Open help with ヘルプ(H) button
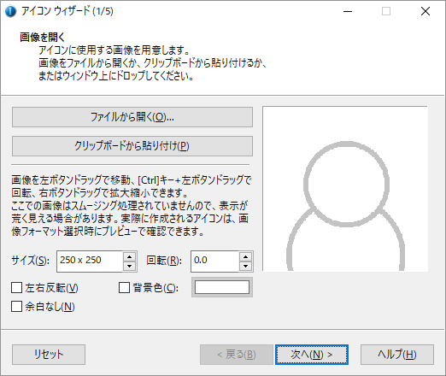Screen dimensions: 446x376 click(x=397, y=355)
